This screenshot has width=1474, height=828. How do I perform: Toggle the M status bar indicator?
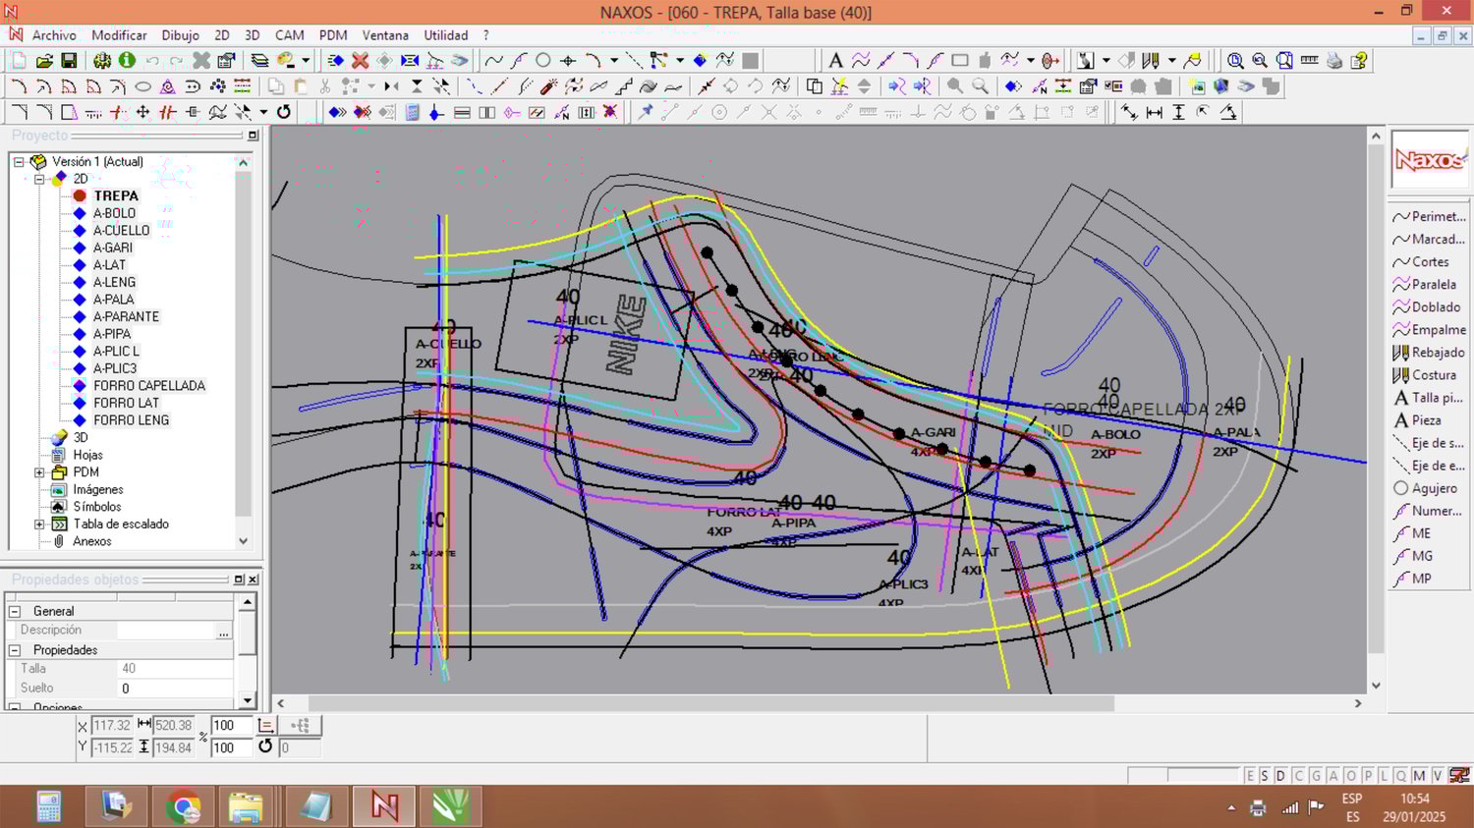(1419, 776)
